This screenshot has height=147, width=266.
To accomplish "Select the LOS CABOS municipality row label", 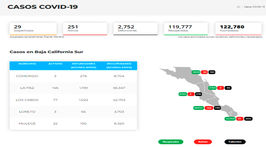I will [27, 100].
